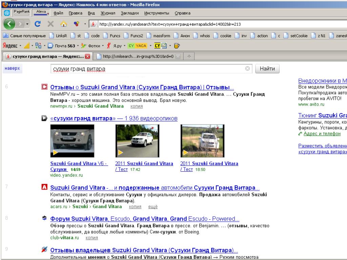Click the favicon beside Отзывы владельцев result

44,250
